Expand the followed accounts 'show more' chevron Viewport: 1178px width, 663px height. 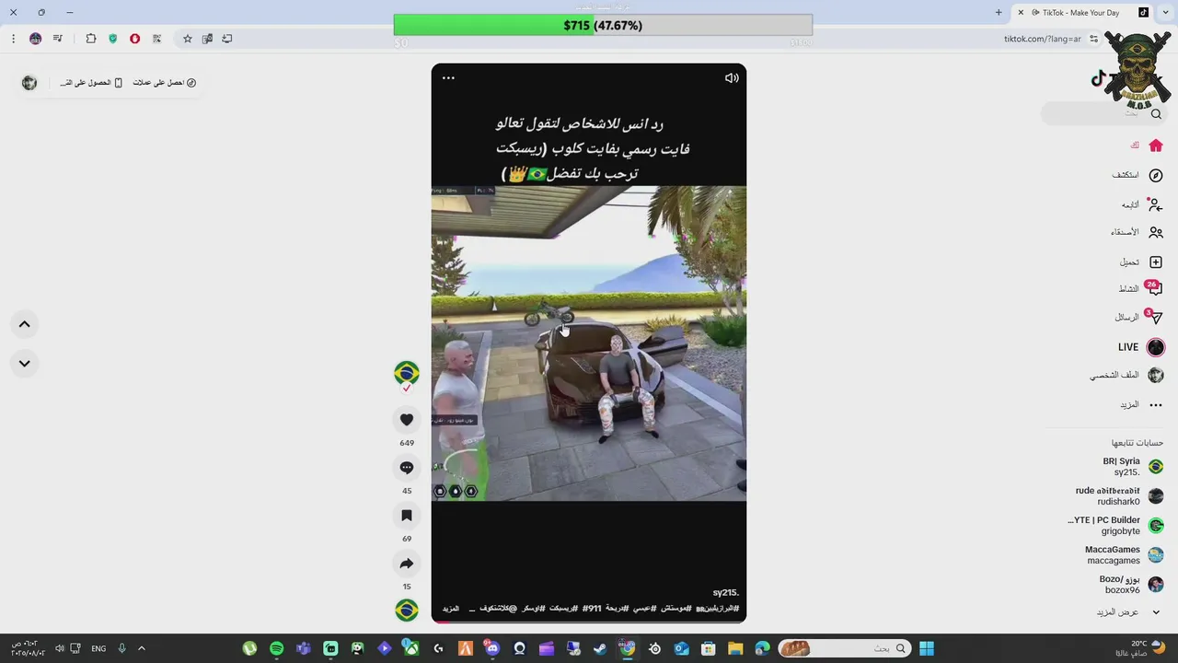(1156, 612)
